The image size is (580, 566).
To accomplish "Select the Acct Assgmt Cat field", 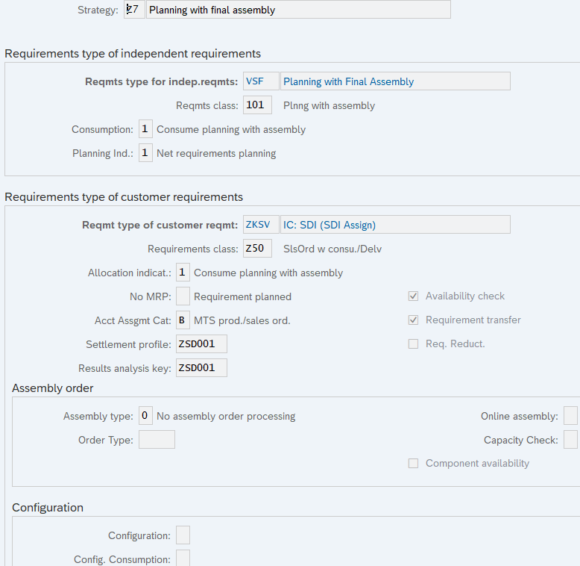I will click(x=183, y=320).
